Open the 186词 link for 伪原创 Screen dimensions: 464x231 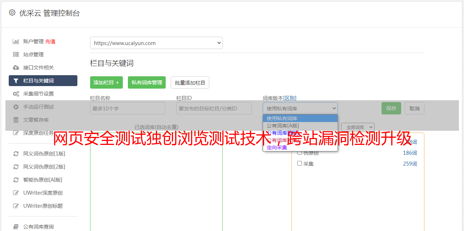click(410, 153)
